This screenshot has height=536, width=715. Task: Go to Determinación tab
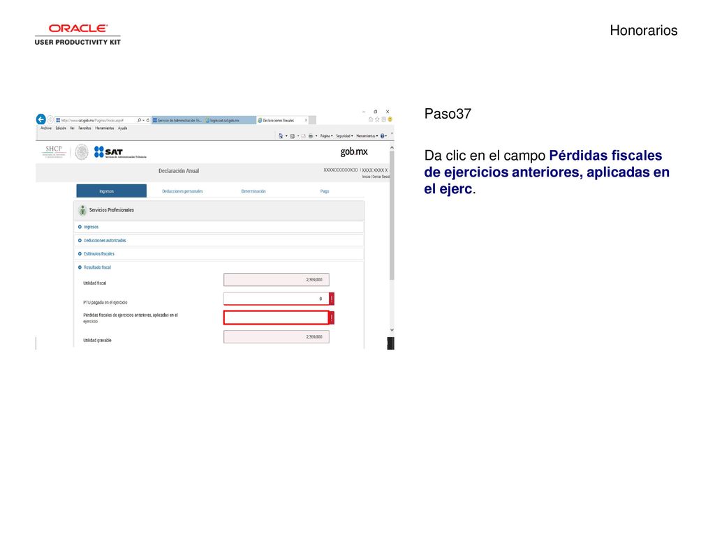point(253,191)
